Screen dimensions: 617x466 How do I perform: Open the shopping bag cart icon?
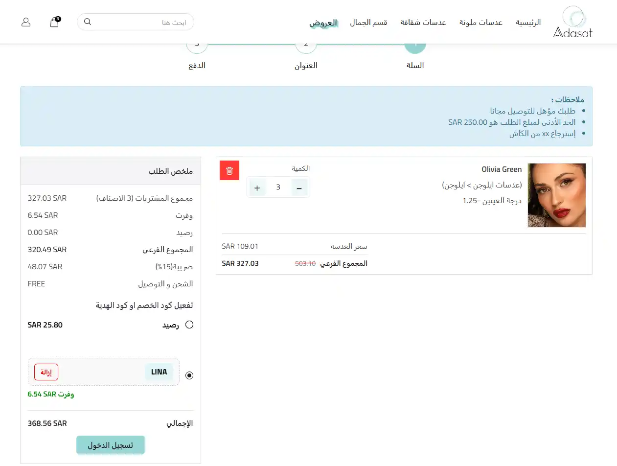point(54,22)
